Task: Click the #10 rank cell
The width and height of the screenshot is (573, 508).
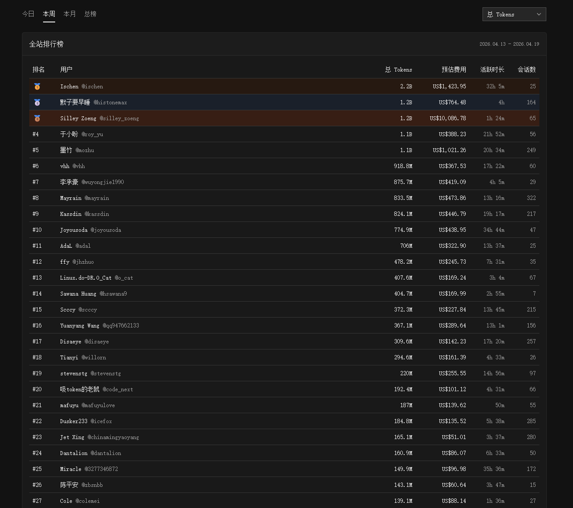Action: [37, 230]
